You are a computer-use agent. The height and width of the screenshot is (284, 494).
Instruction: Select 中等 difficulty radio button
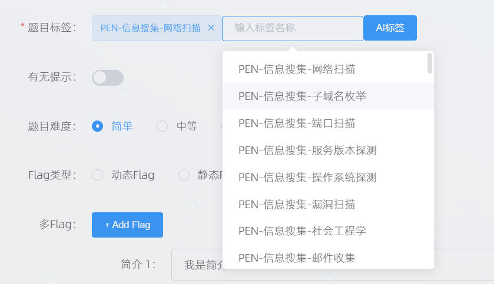click(x=163, y=126)
